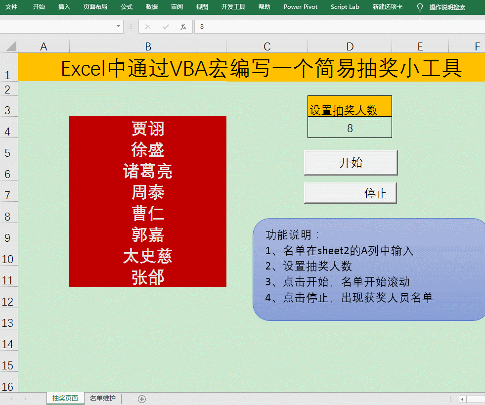
Task: Select column B header
Action: point(148,46)
